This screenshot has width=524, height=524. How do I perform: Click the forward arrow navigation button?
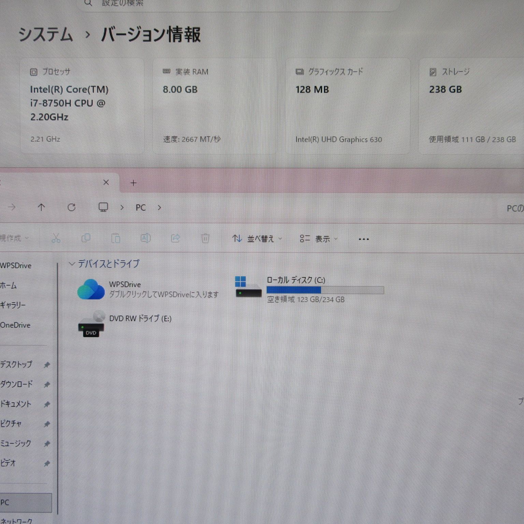click(12, 207)
